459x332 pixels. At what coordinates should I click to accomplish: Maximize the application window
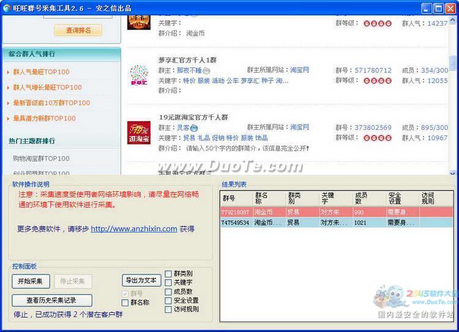pos(438,9)
